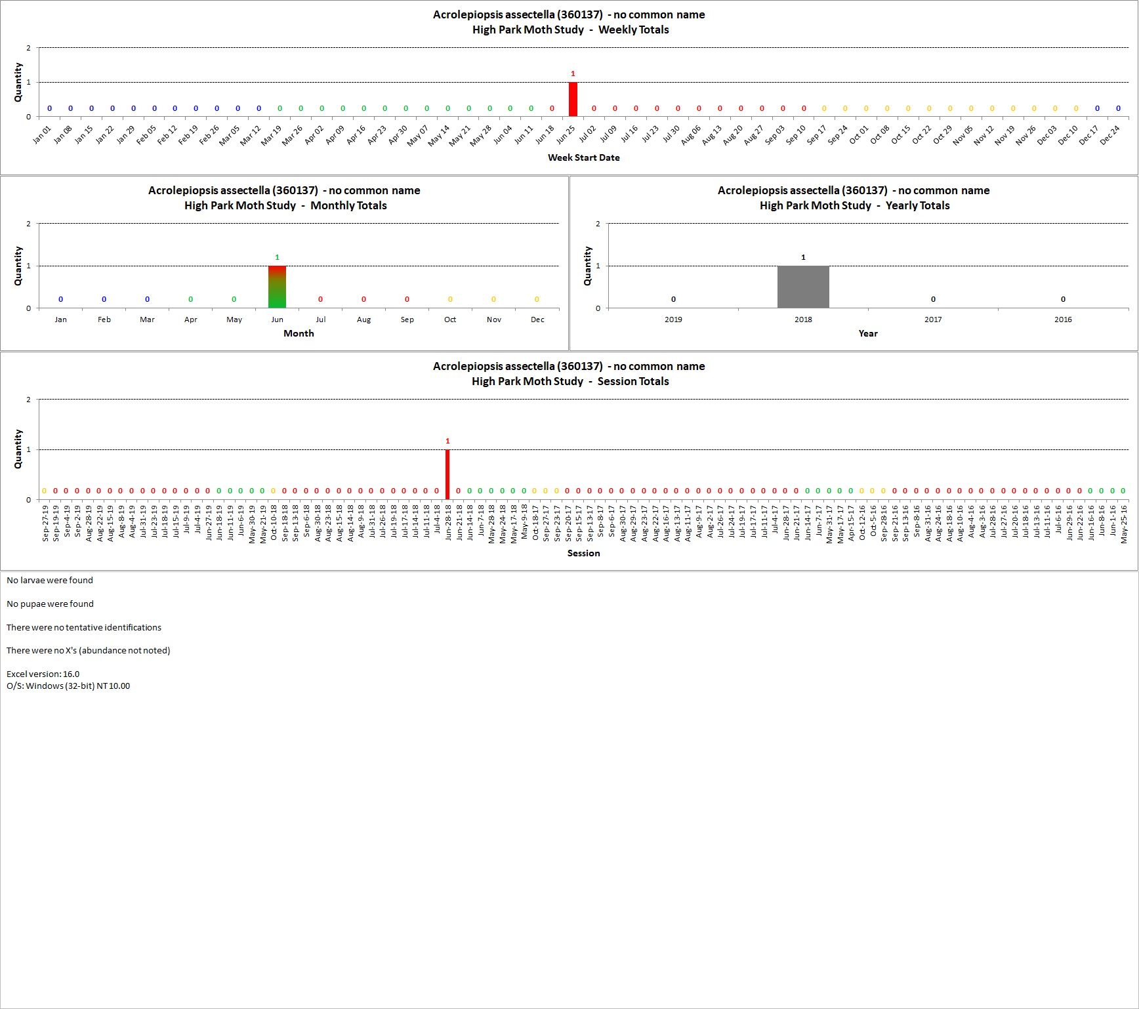Click the Quantity axis title in Weekly chart
1139x1009 pixels.
click(18, 82)
